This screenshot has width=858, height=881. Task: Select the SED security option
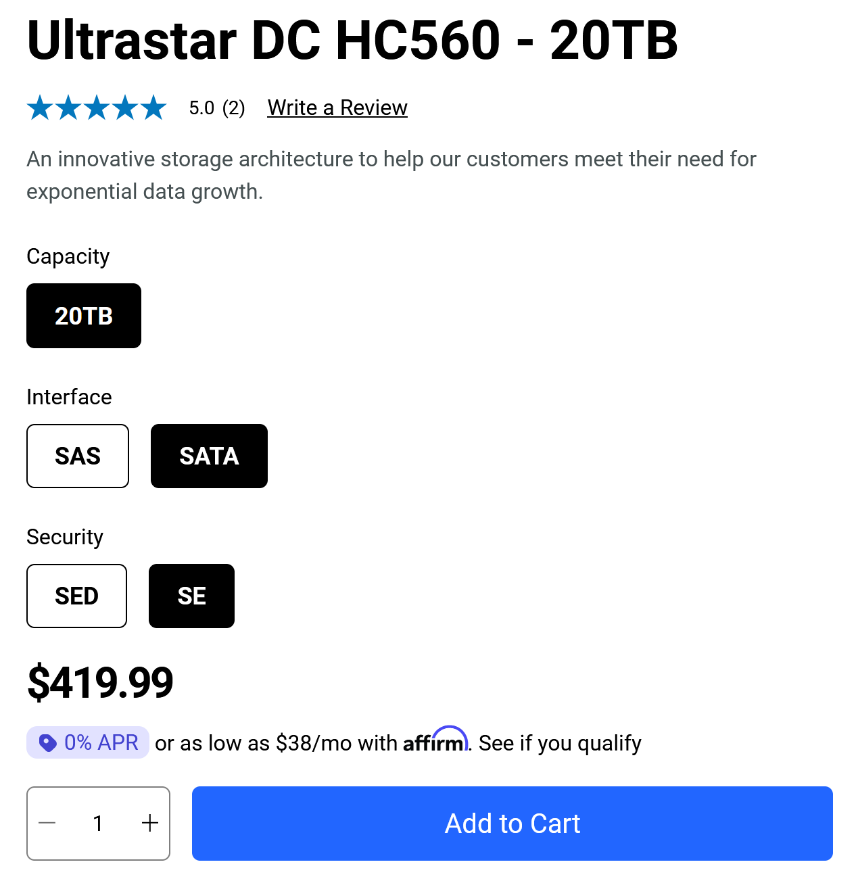(76, 596)
